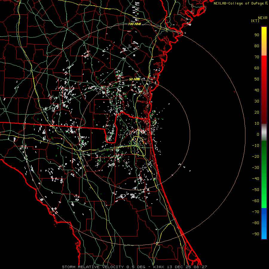Click the 80 value on velocity scale

click(257, 46)
